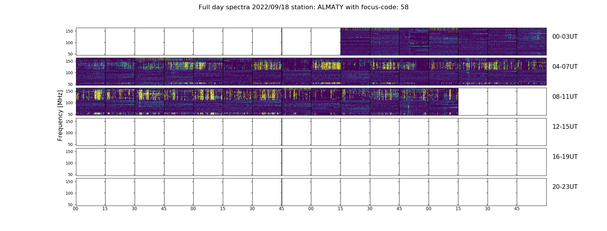Select the 50 tick of the 20-23UT row
Viewport: 607px width, 231px height.
click(x=71, y=204)
